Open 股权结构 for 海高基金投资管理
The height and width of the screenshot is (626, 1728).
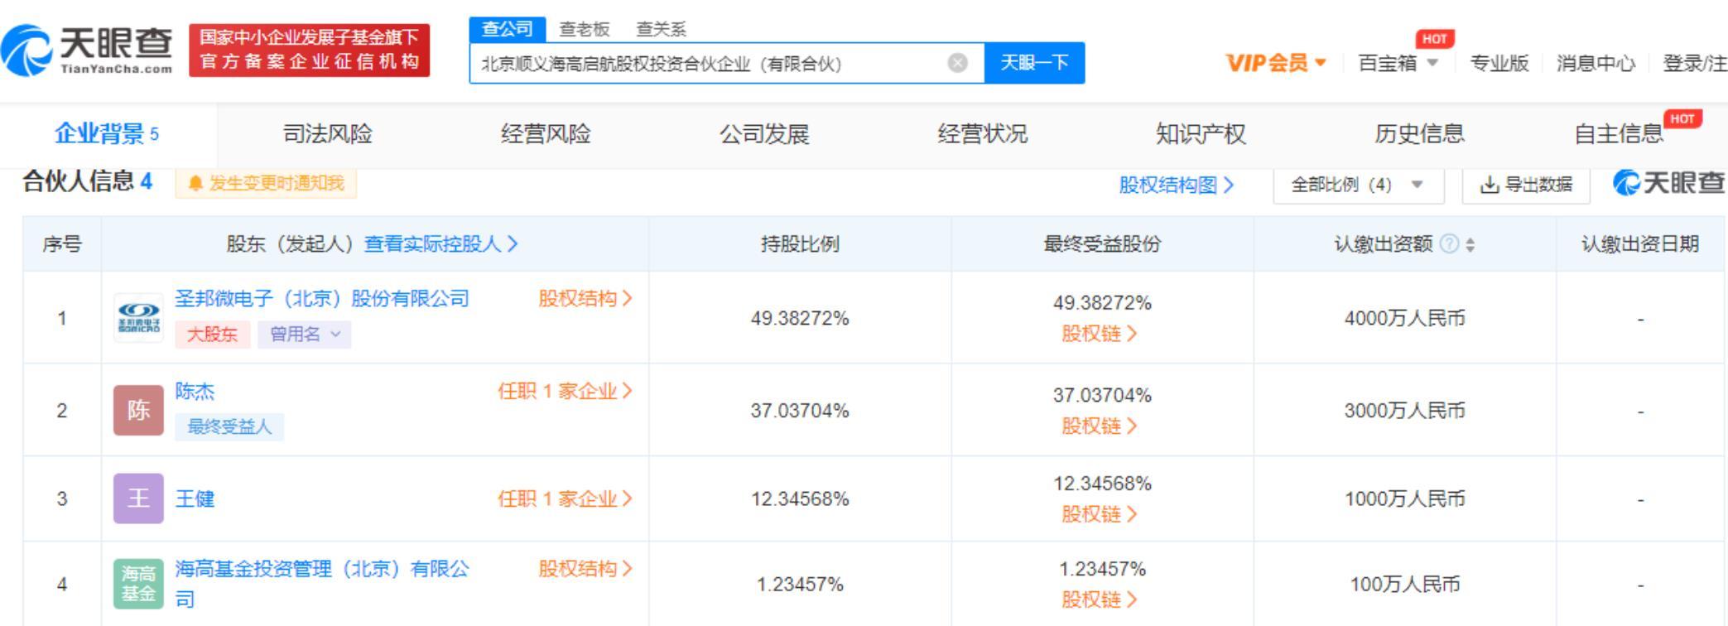[x=585, y=569]
